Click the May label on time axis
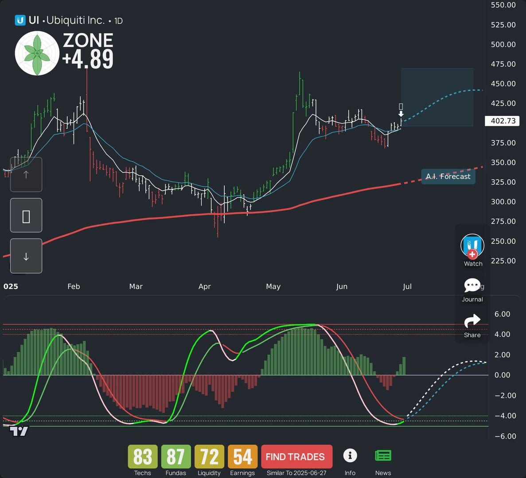 click(273, 287)
